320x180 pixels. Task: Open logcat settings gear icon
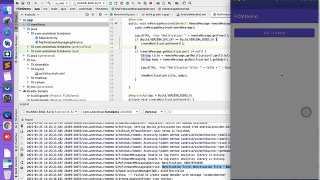pos(22,168)
